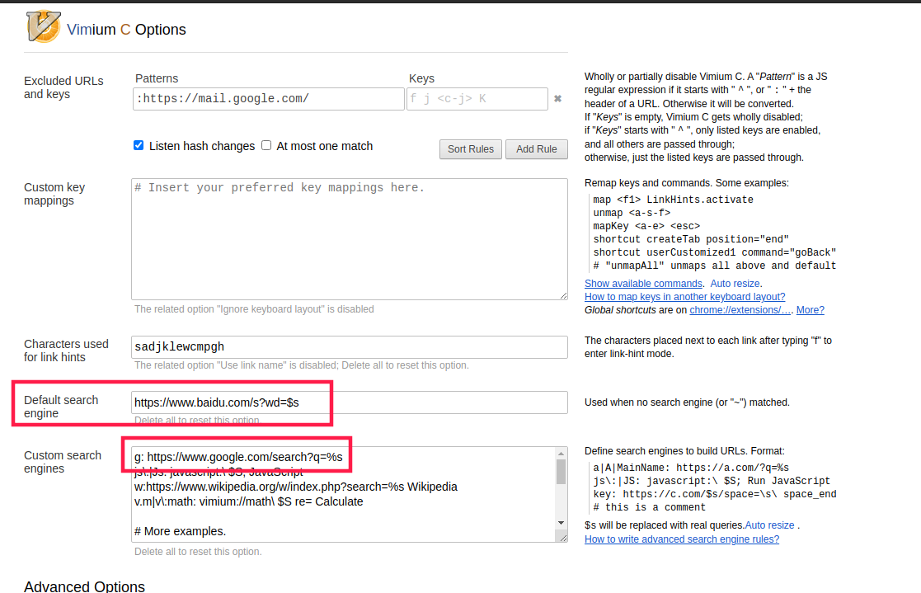Screen dimensions: 921x593
Task: Click the 'a|A|MainName: https://a.com/?q=%s' example
Action: click(x=691, y=468)
